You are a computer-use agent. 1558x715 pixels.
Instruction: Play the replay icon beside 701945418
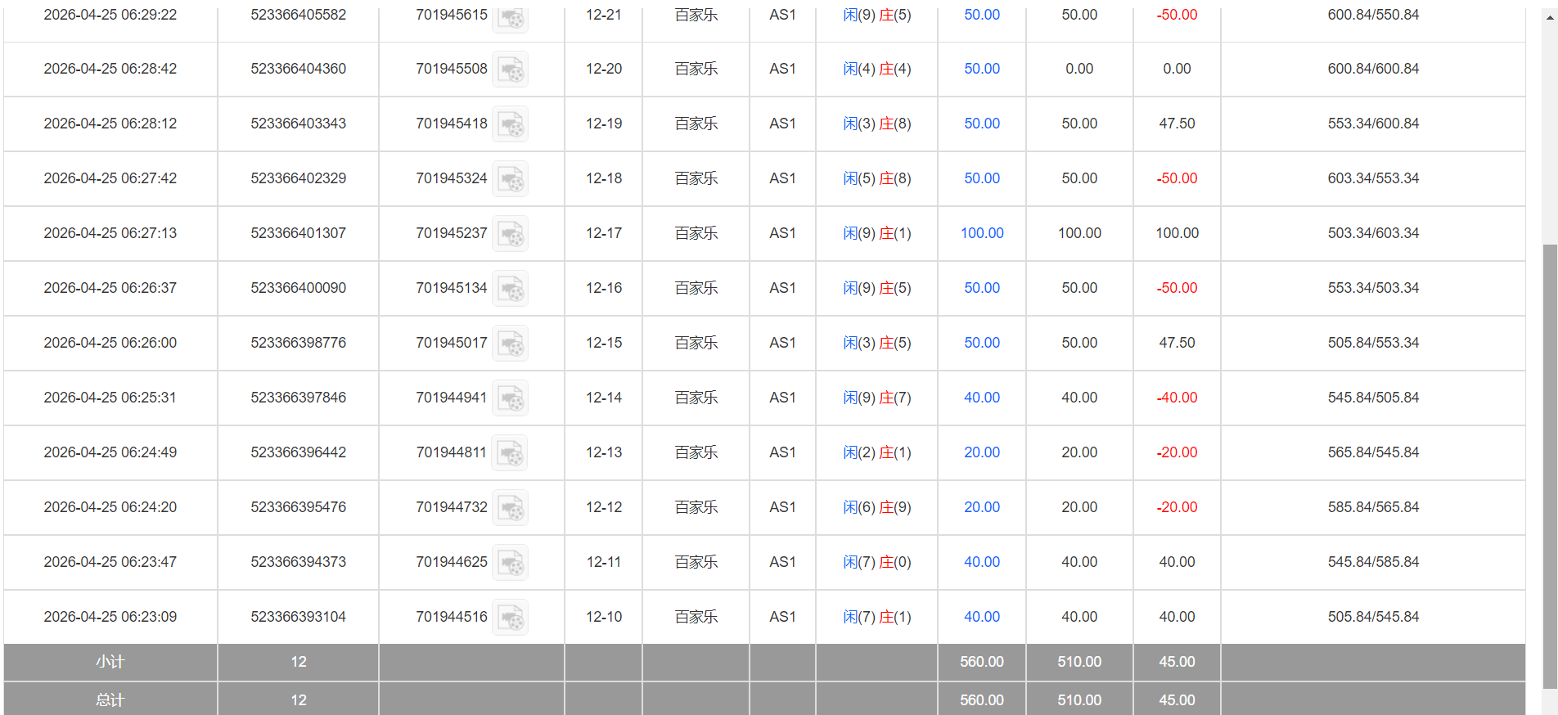pos(510,124)
